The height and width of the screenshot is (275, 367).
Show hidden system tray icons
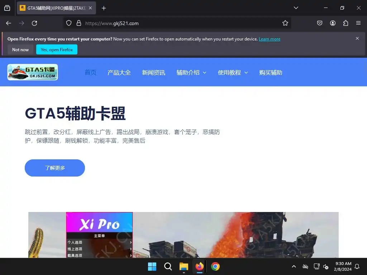(x=294, y=266)
